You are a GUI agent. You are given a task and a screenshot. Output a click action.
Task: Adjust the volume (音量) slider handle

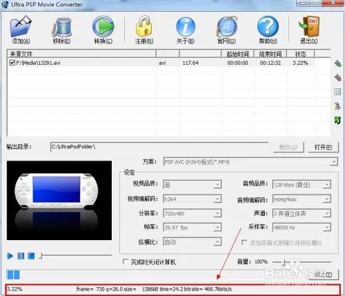pyautogui.click(x=284, y=262)
